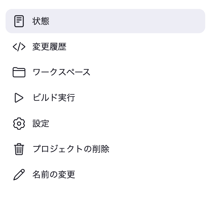Open the 変更履歴 menu item
The width and height of the screenshot is (212, 198).
pyautogui.click(x=49, y=47)
